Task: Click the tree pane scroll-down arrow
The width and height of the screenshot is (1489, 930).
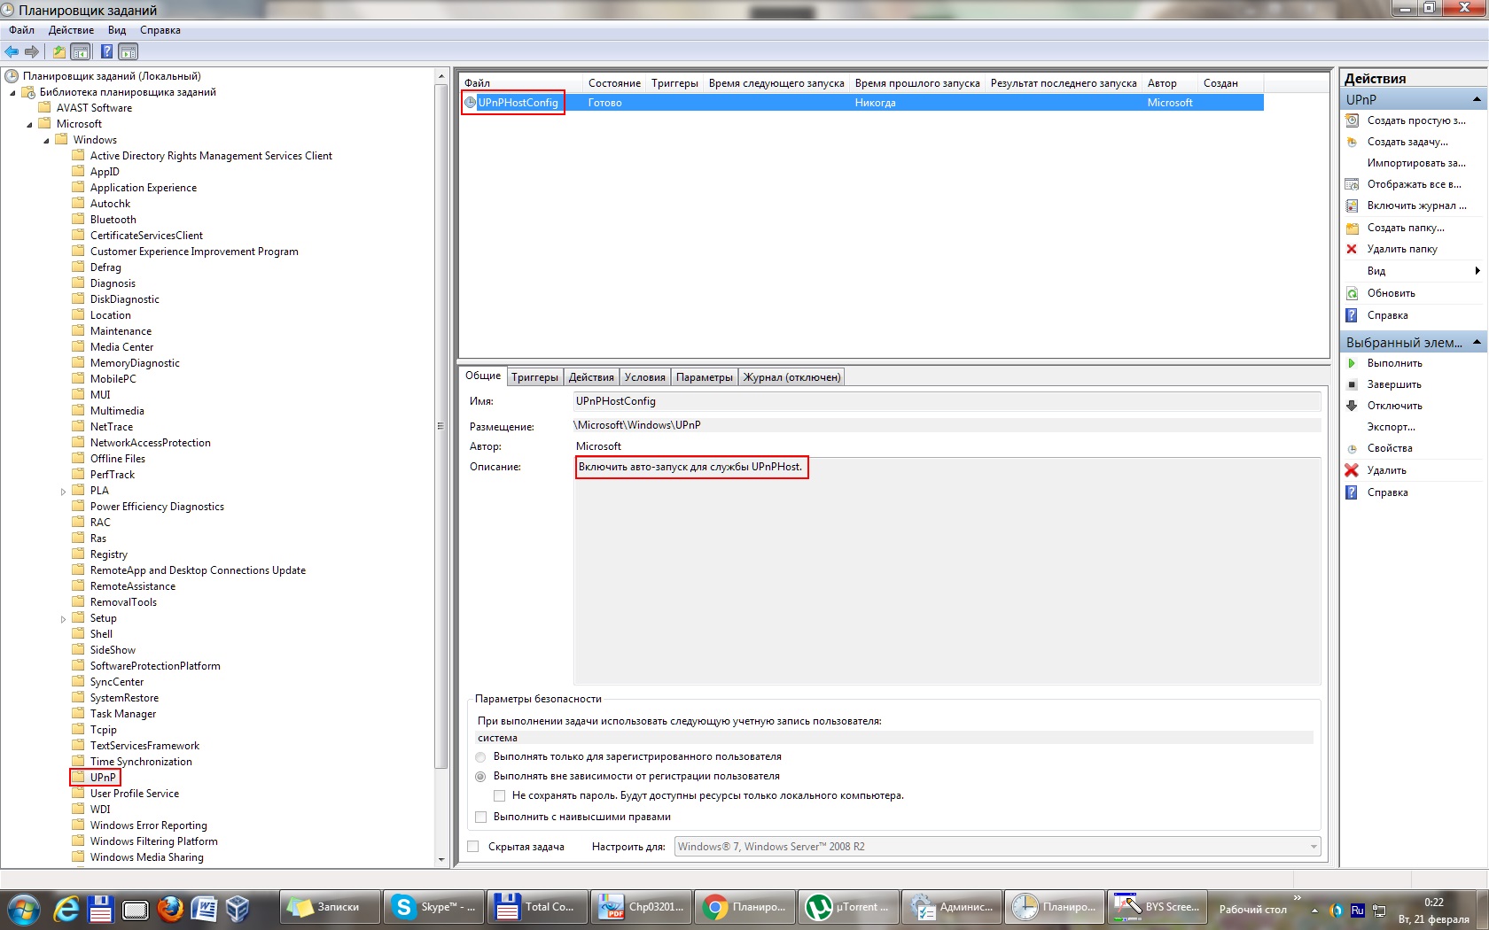Action: (x=441, y=859)
